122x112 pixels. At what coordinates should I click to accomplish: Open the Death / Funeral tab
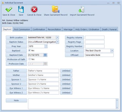click(x=109, y=29)
